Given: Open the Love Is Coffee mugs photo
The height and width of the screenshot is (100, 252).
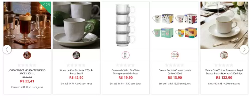Looking at the screenshot, I should click(175, 25).
